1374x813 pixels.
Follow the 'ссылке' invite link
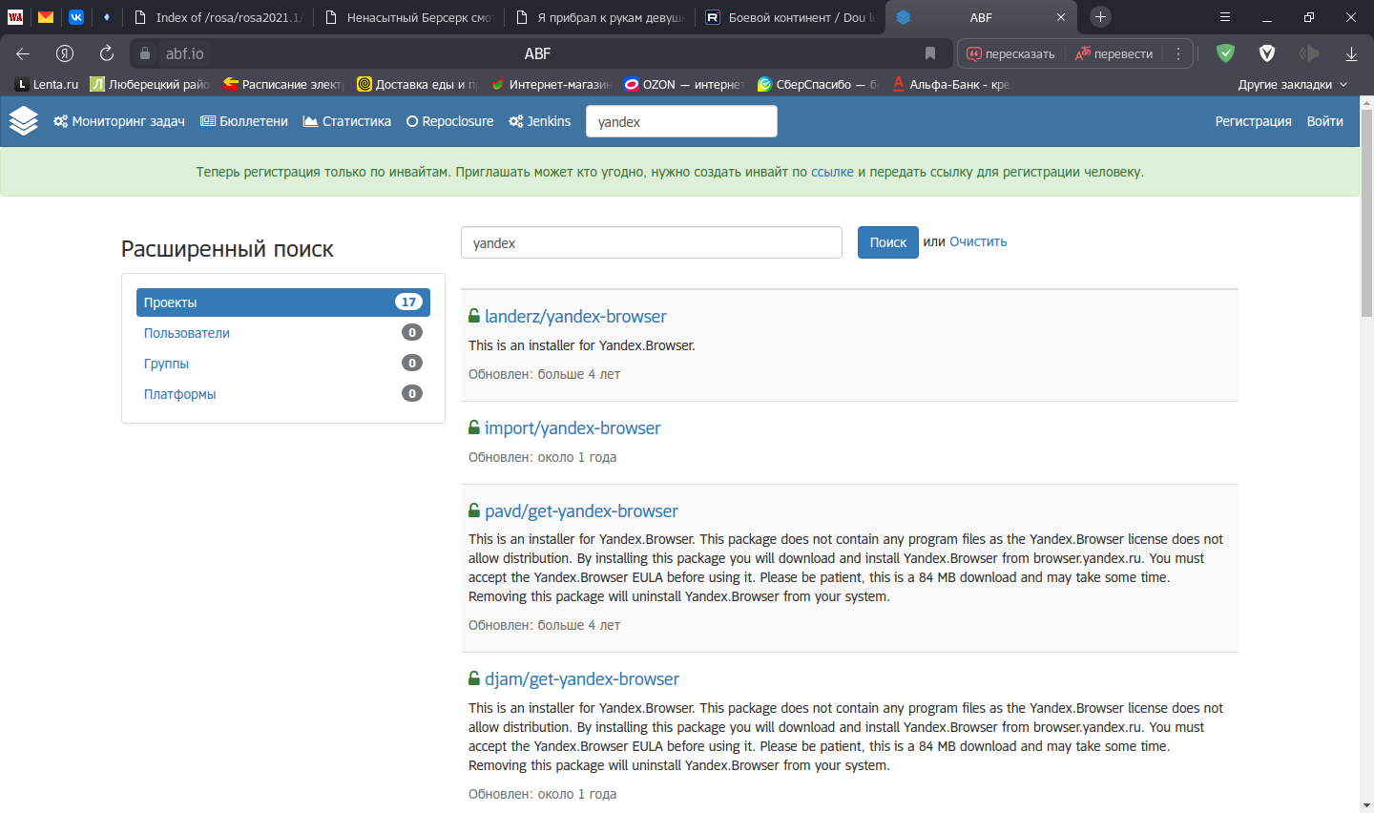pyautogui.click(x=832, y=172)
